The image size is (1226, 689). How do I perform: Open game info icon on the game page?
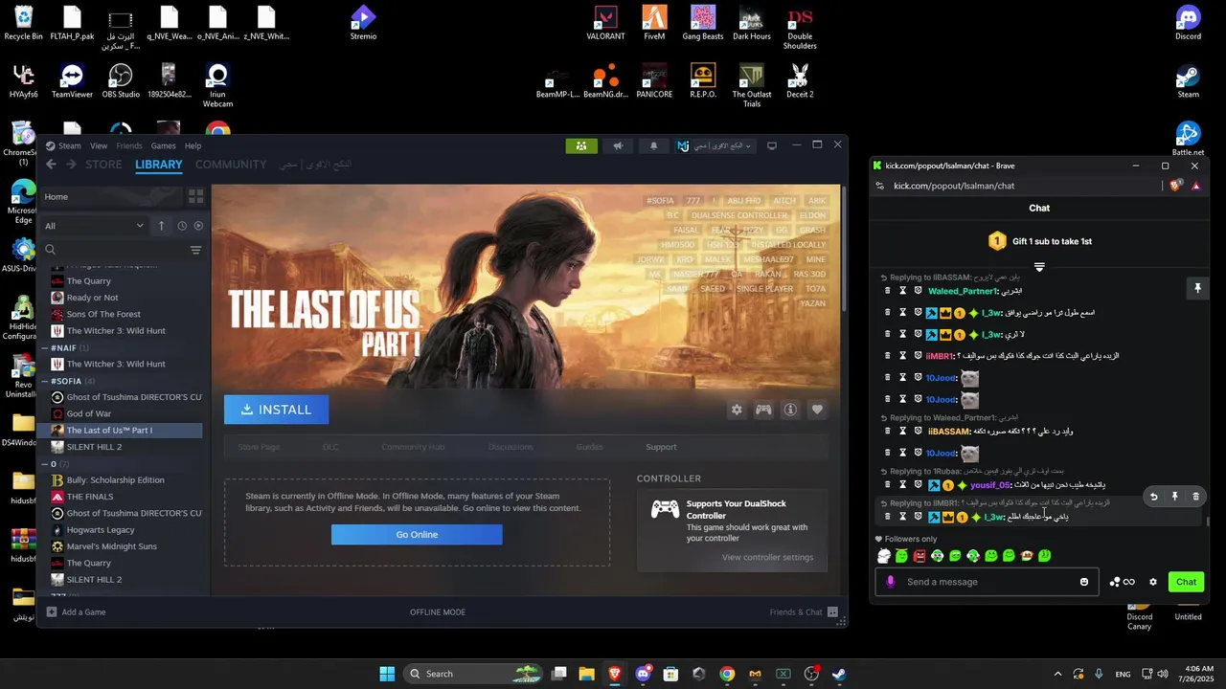(x=790, y=410)
